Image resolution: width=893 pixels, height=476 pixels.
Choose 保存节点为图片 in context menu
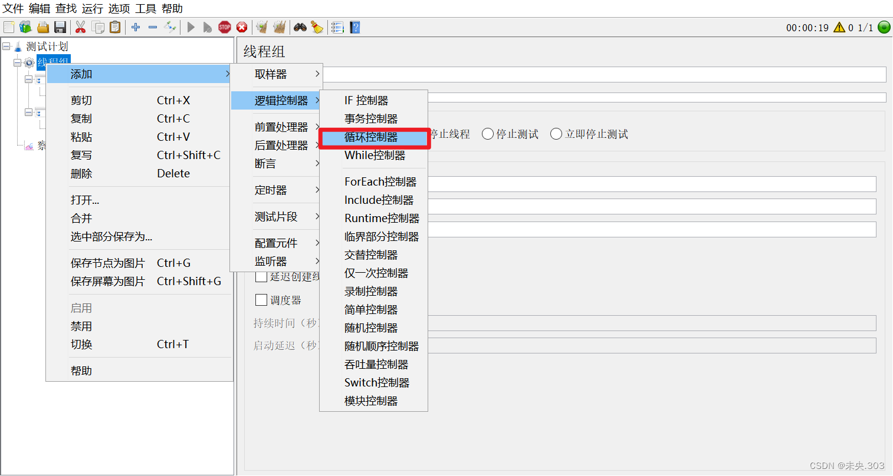(139, 263)
